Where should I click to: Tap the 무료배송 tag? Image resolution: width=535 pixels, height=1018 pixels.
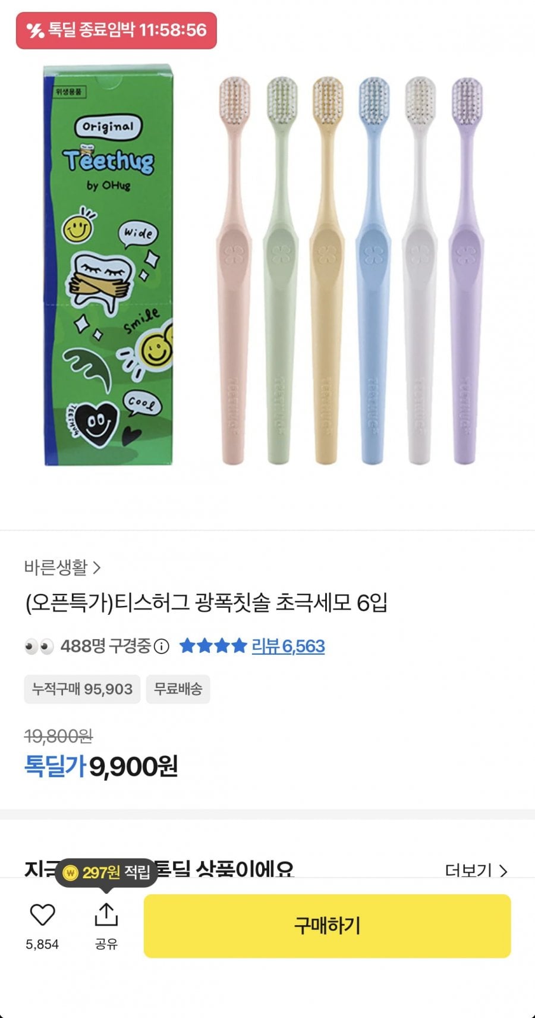pos(178,689)
